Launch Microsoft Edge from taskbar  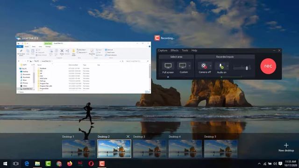tap(27, 164)
